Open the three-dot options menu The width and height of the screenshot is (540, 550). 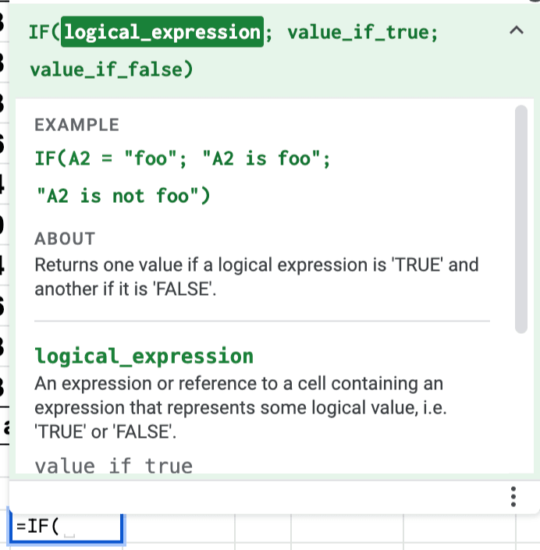(513, 496)
